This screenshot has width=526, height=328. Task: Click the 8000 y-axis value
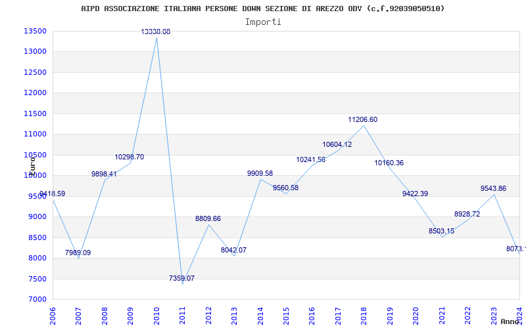(37, 258)
